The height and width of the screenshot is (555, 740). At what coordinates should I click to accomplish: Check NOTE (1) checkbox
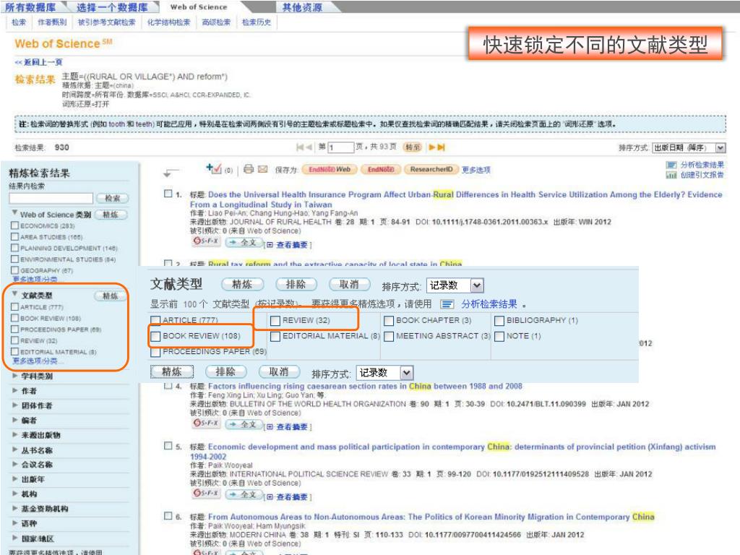click(499, 337)
